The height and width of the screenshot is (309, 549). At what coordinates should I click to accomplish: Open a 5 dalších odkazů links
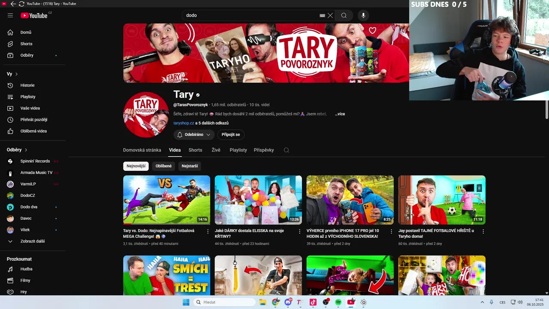[212, 123]
